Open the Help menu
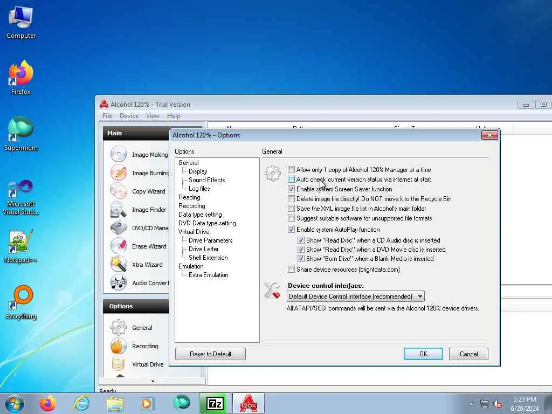This screenshot has height=414, width=552. click(x=174, y=116)
